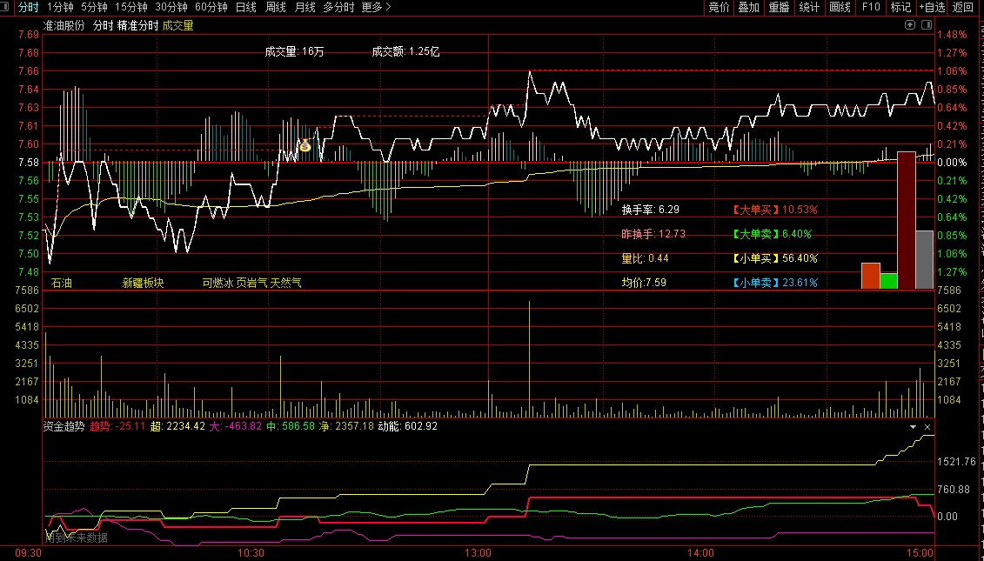This screenshot has width=984, height=561.
Task: Click the 13:00 time axis label
Action: (x=479, y=553)
